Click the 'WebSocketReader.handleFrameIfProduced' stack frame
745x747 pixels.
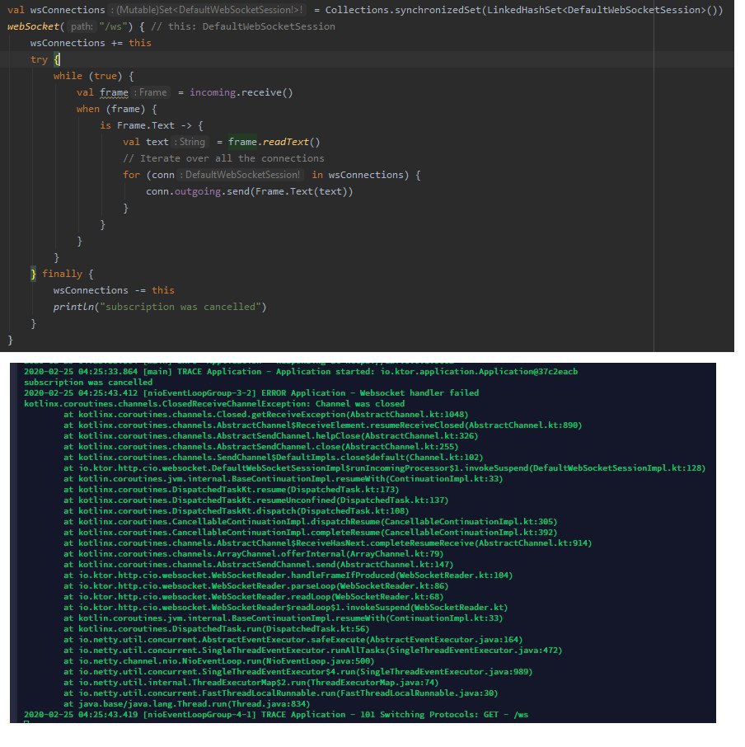click(x=288, y=575)
